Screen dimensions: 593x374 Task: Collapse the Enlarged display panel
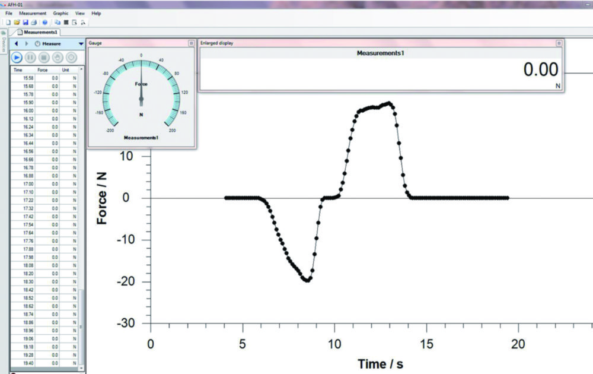(558, 43)
